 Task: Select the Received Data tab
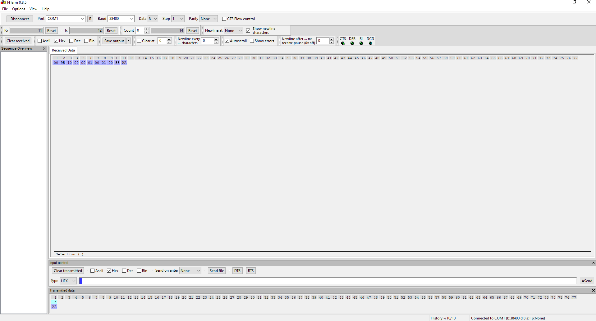point(63,50)
